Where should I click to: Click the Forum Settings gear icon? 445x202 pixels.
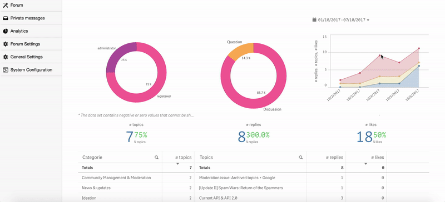6,44
